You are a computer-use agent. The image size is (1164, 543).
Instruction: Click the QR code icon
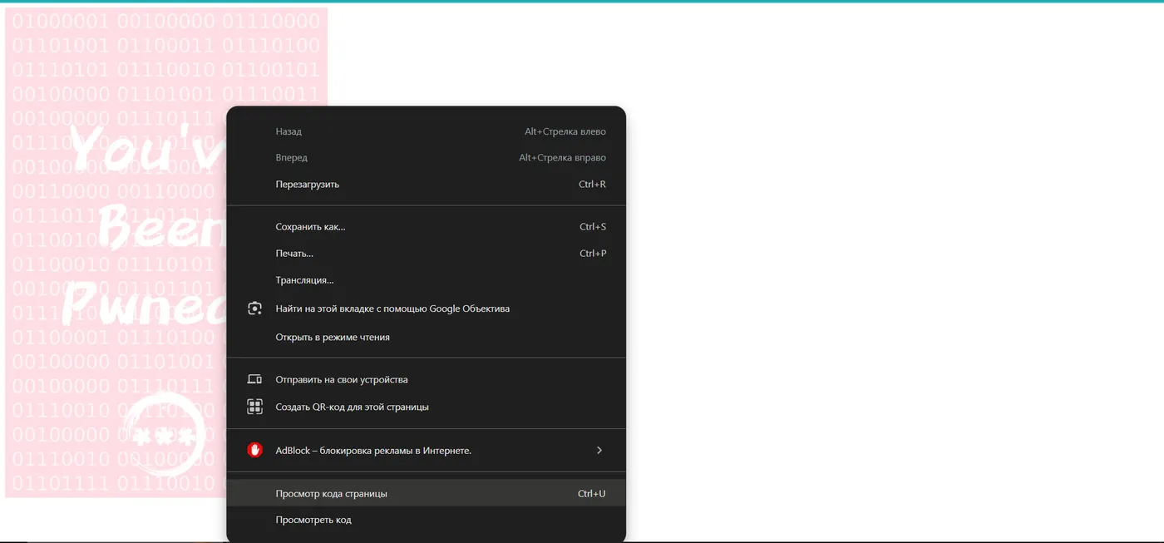[254, 407]
